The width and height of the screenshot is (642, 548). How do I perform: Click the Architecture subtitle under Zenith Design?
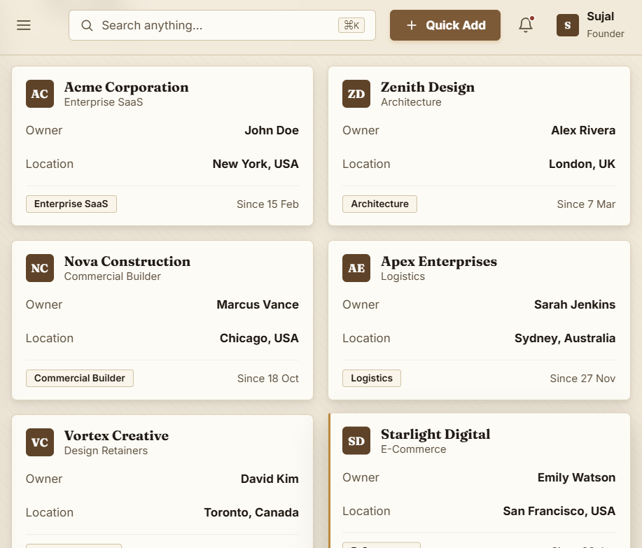coord(411,102)
